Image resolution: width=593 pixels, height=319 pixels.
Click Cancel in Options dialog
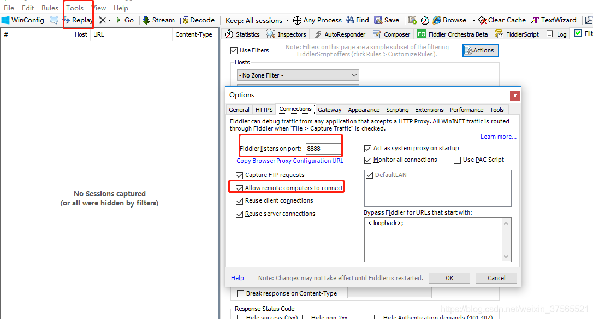[496, 278]
